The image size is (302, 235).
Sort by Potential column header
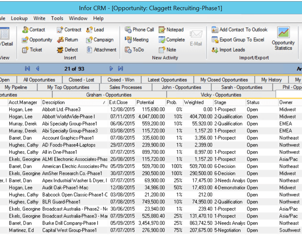pyautogui.click(x=151, y=102)
